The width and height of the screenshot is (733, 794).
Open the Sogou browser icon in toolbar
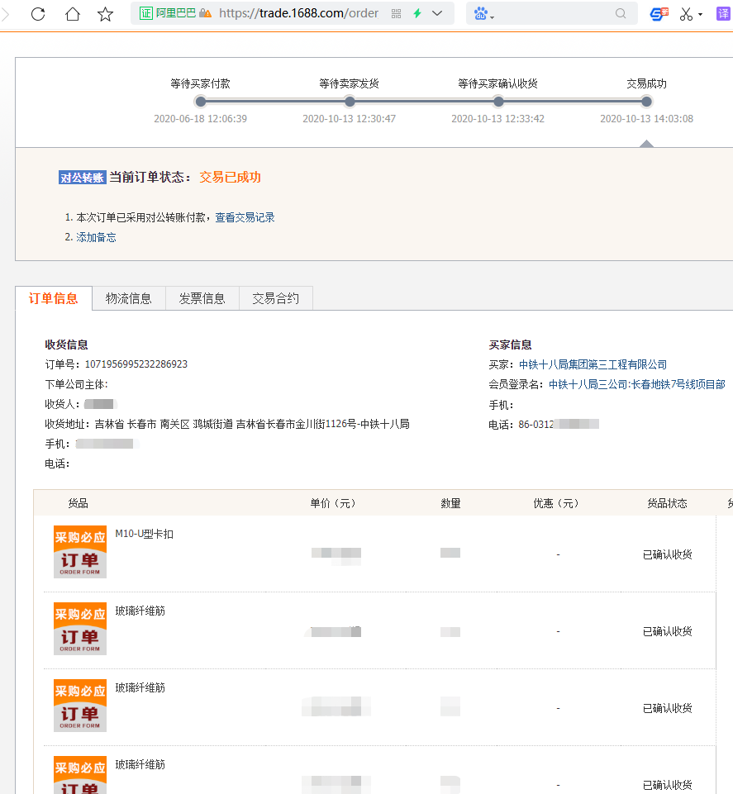pyautogui.click(x=659, y=13)
